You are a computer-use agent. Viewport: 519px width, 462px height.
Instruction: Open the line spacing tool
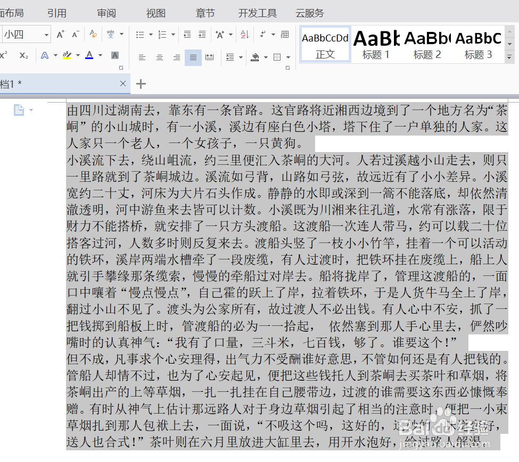coord(230,57)
